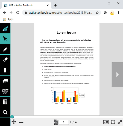The image size is (123, 126).
Task: Maximize the browser window
Action: coord(109,3)
